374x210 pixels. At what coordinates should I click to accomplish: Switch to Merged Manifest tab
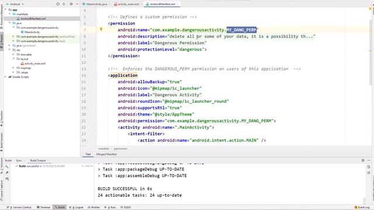click(x=106, y=154)
